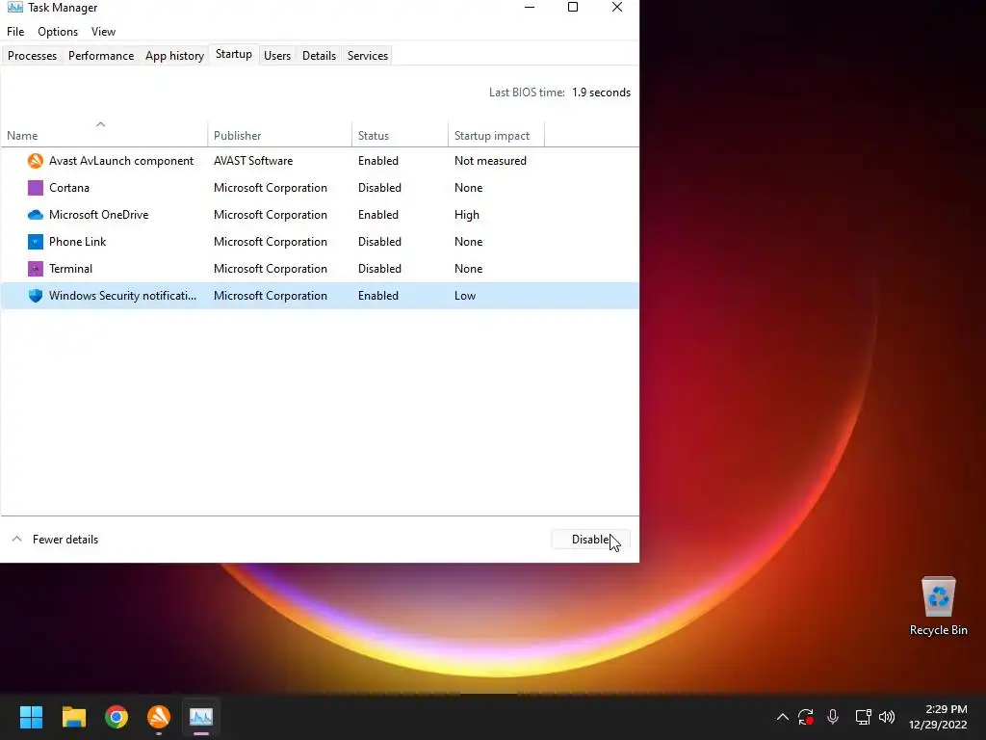The width and height of the screenshot is (986, 740).
Task: Click the Avast AvLaunch component icon
Action: (x=36, y=161)
